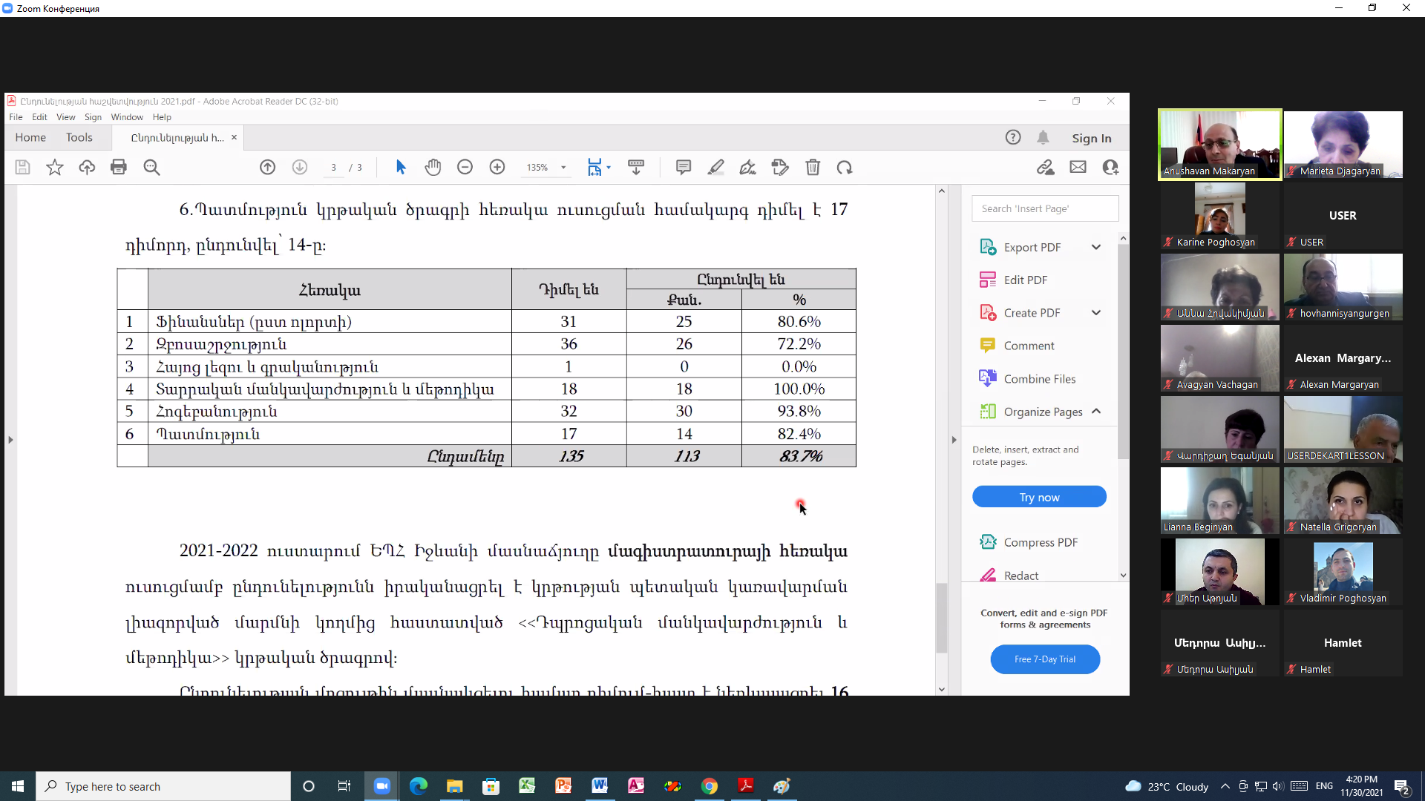Click the Free 7-Day Trial button
The height and width of the screenshot is (801, 1425).
[x=1044, y=659]
